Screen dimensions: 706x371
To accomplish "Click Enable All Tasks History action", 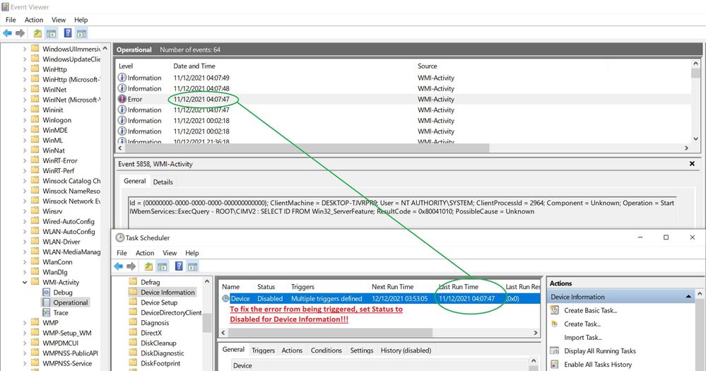I will tap(597, 364).
